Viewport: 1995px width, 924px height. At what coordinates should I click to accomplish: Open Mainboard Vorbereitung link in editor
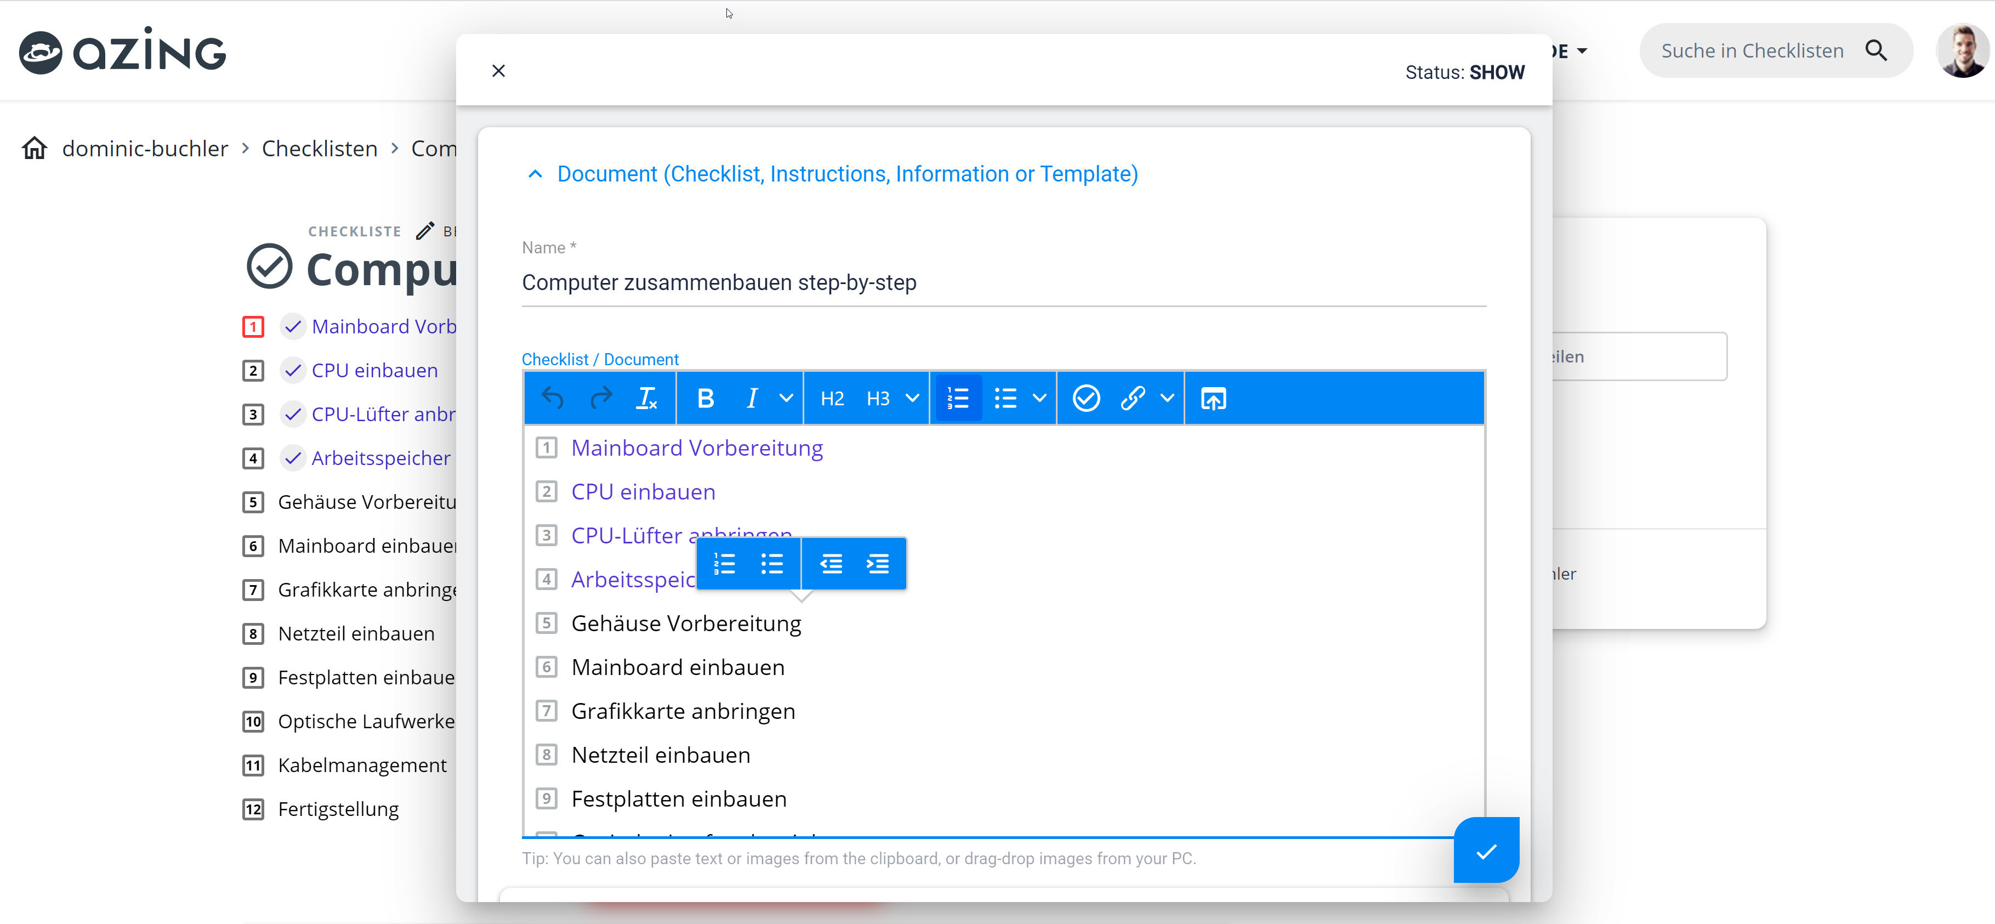696,447
